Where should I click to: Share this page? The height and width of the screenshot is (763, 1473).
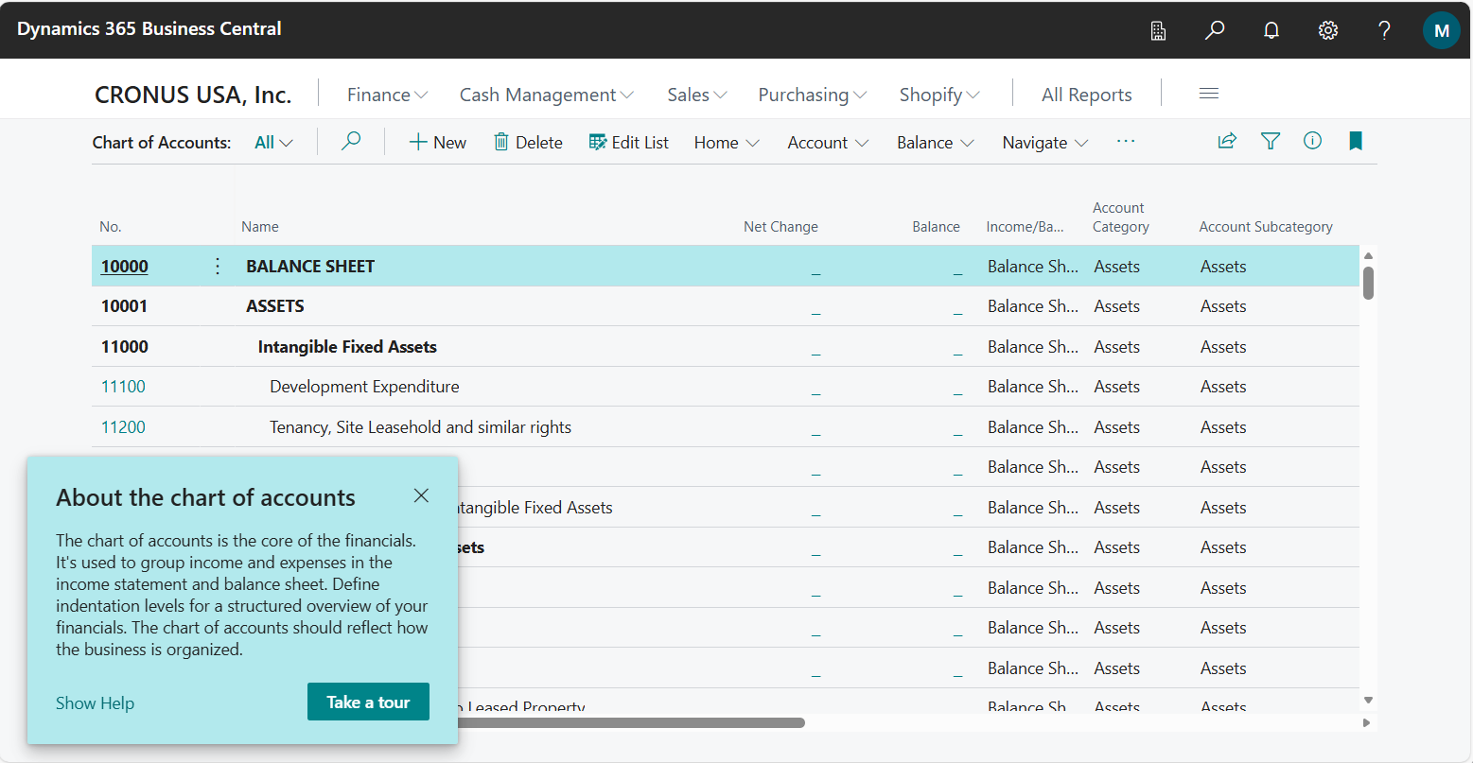(1227, 140)
